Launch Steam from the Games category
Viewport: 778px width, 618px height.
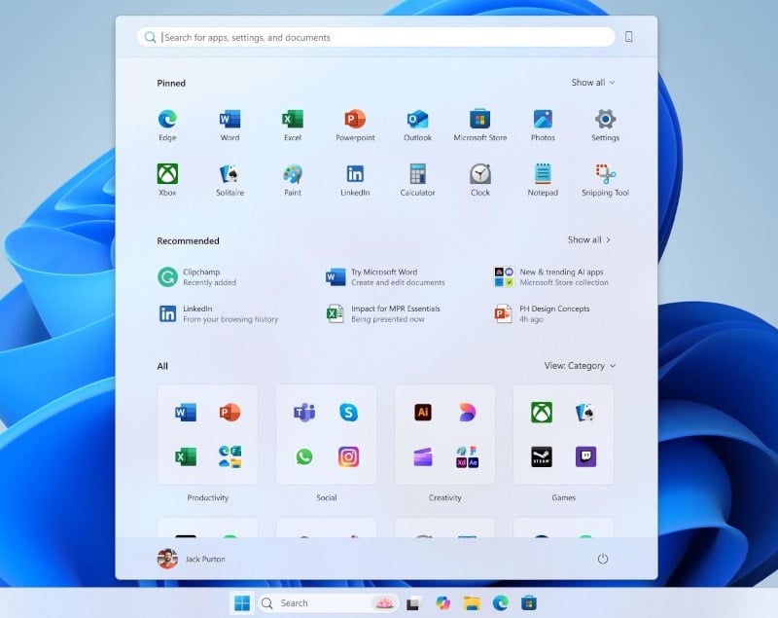click(x=542, y=456)
